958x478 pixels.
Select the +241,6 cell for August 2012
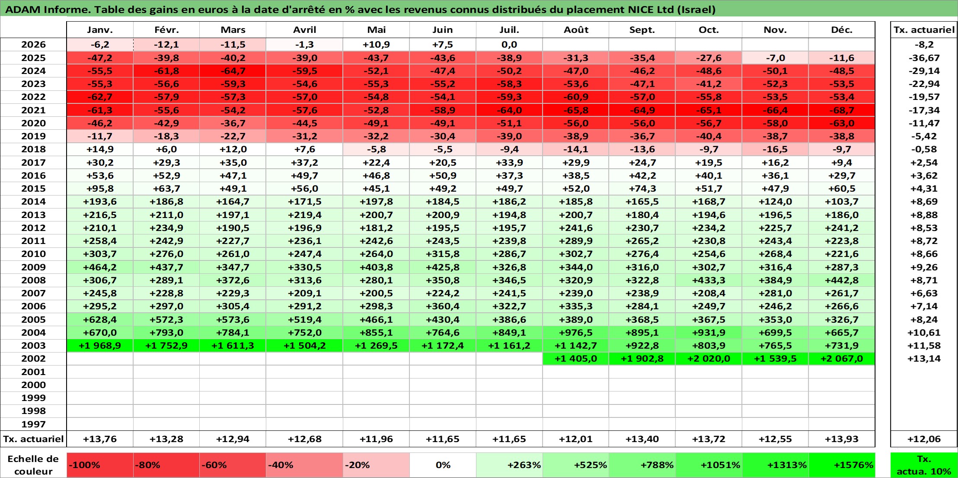(x=576, y=228)
